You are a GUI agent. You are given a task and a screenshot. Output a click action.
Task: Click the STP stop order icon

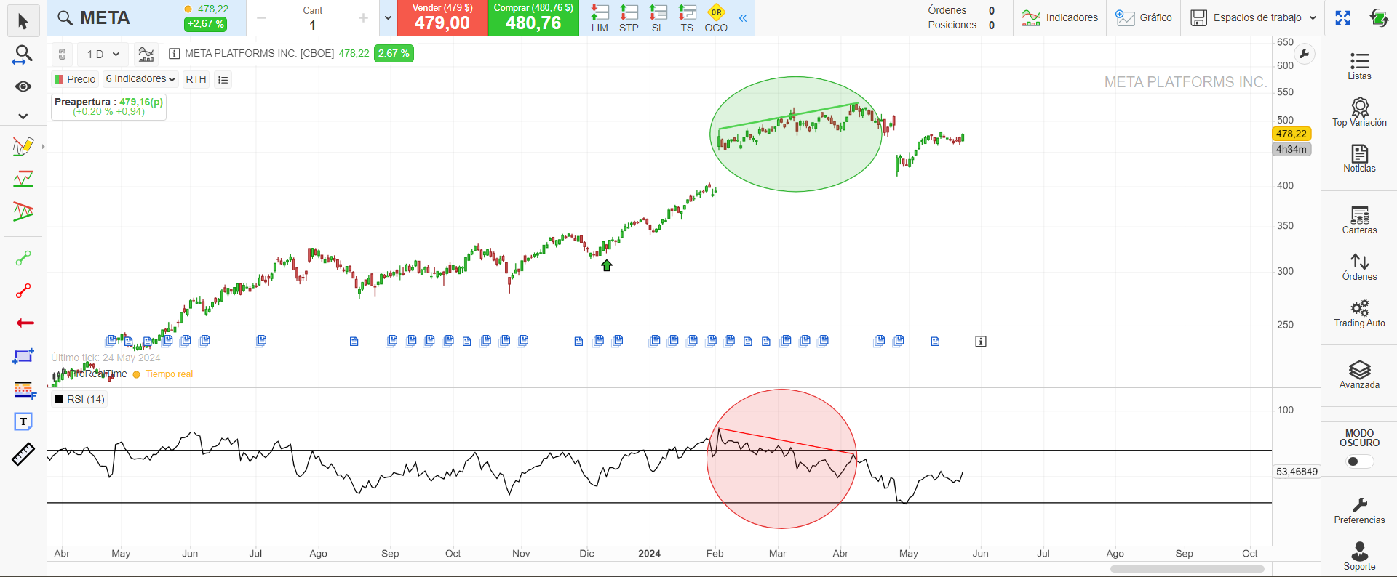tap(629, 18)
